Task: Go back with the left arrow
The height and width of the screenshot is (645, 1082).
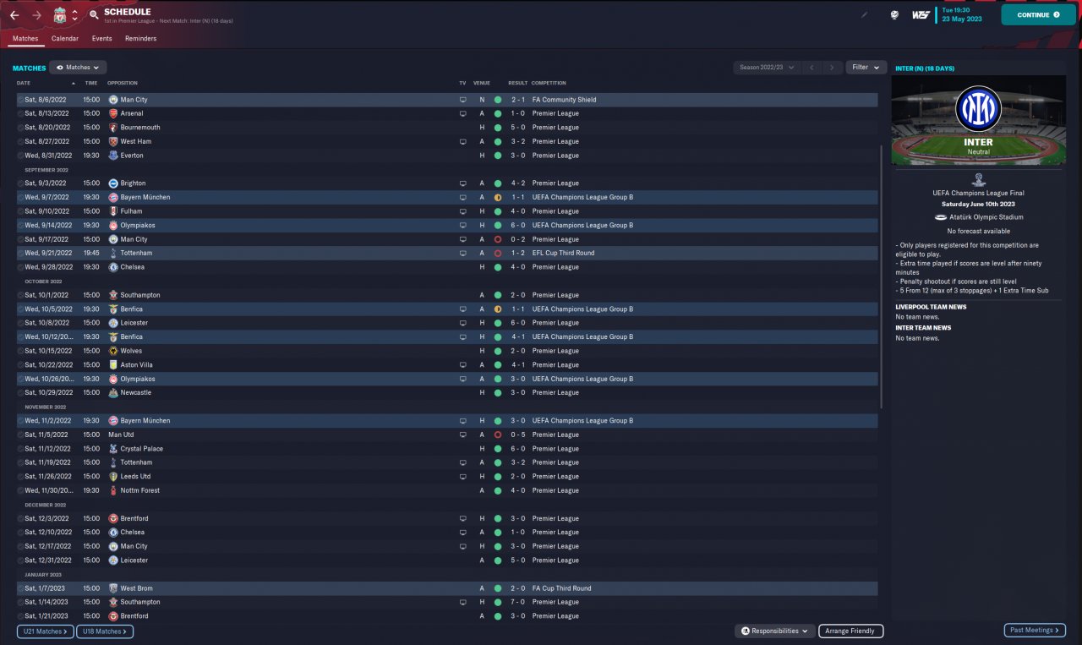Action: tap(14, 15)
